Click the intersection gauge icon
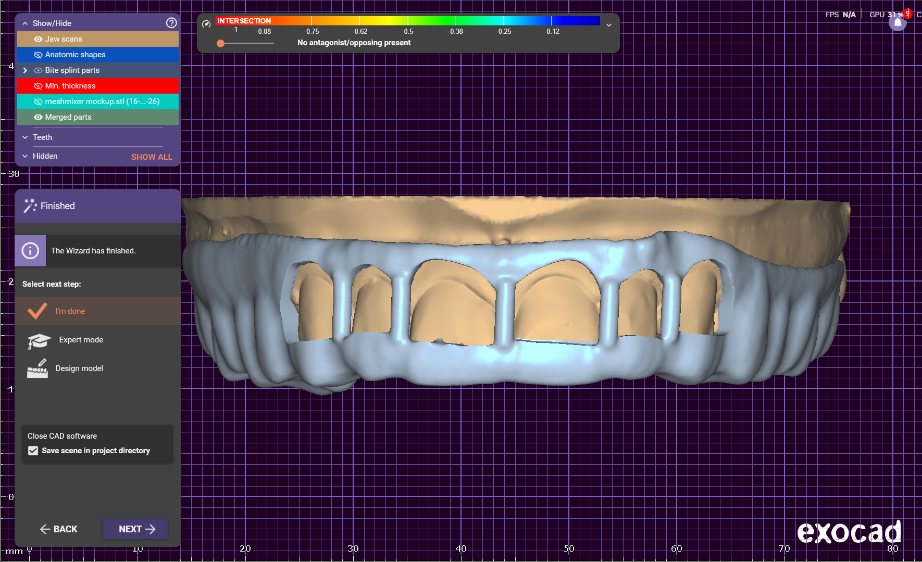 [x=206, y=24]
